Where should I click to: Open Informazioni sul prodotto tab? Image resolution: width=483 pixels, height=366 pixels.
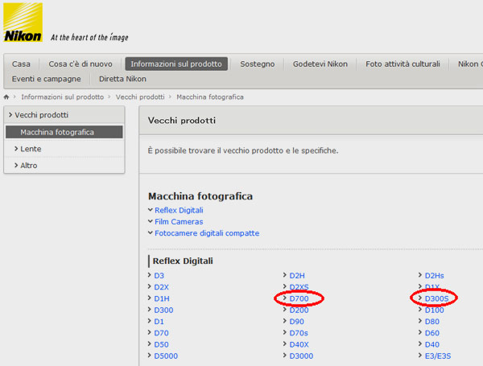pyautogui.click(x=176, y=64)
